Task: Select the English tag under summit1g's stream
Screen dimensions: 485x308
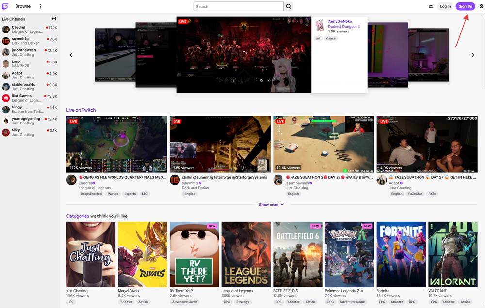Action: 190,193
